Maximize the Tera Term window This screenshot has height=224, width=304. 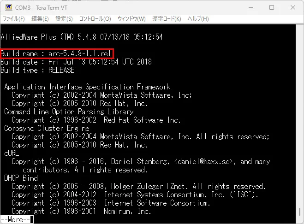point(272,7)
